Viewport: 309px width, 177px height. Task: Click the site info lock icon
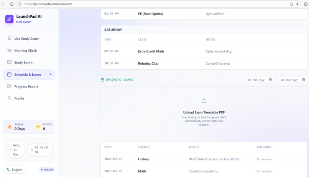coord(20,4)
